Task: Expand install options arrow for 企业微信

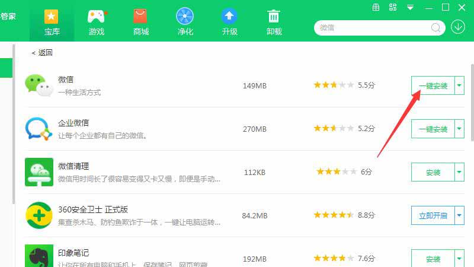Action: tap(460, 129)
